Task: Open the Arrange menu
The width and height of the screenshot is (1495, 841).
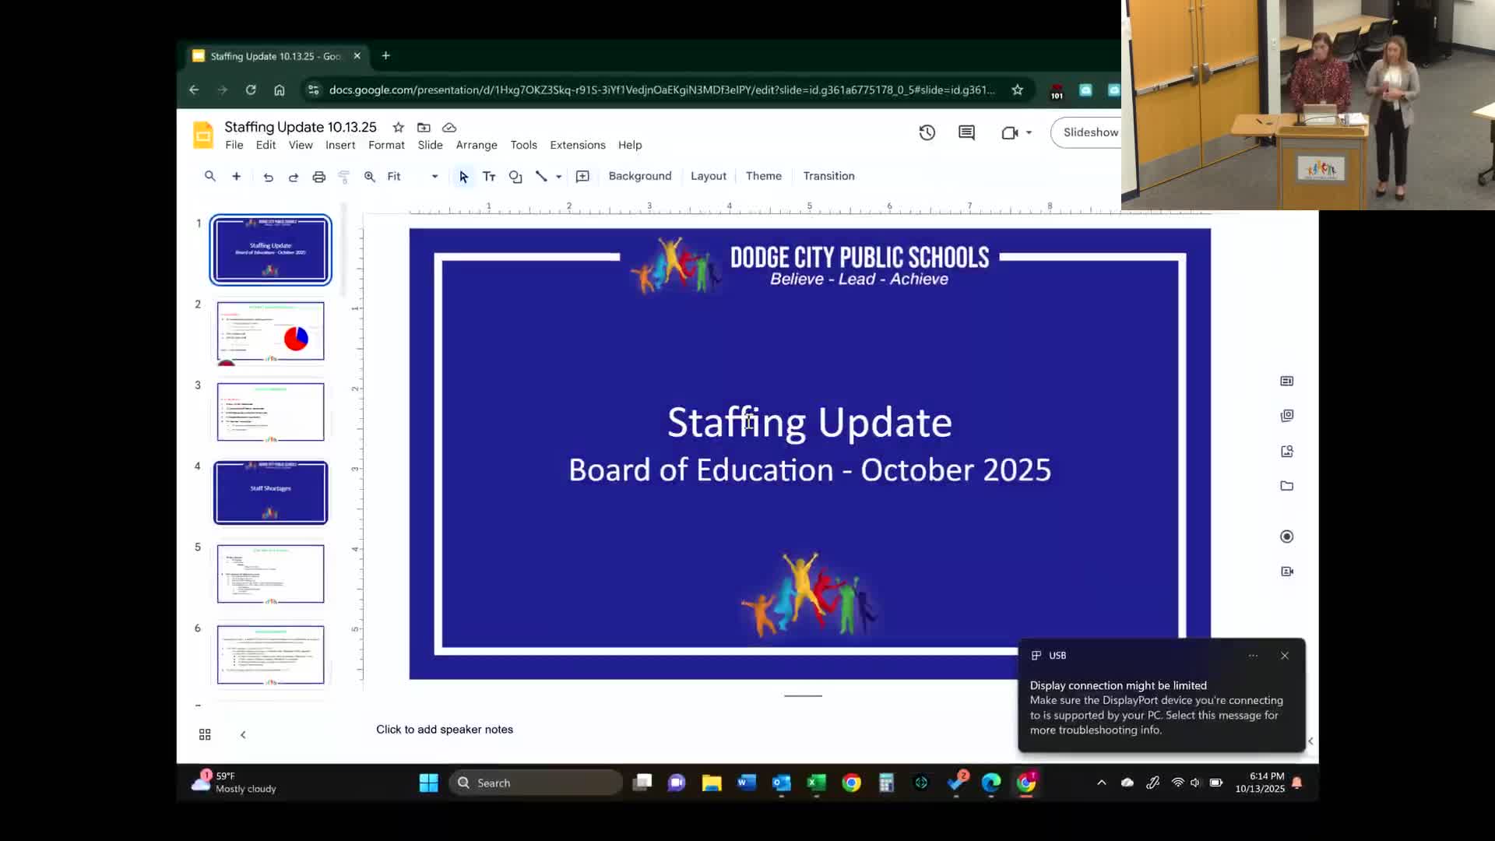Action: point(476,145)
